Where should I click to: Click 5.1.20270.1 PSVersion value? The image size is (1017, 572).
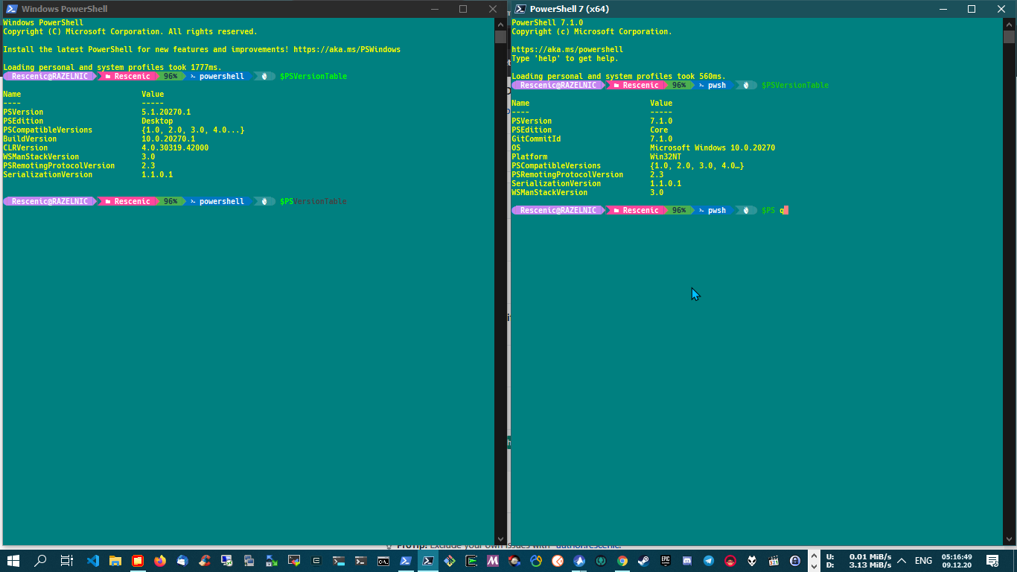(x=166, y=112)
